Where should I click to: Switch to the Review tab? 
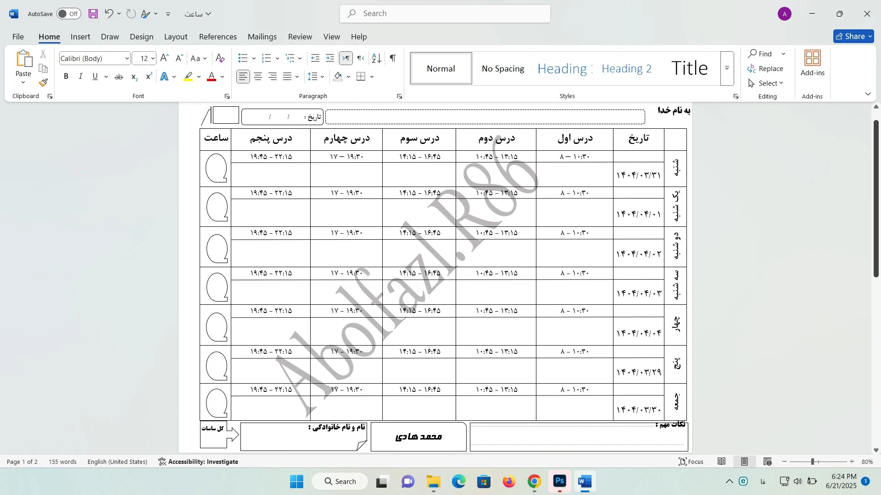coord(300,37)
